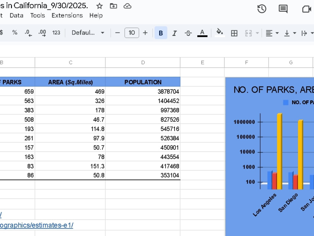Open the Extensions menu
This screenshot has width=314, height=236.
click(x=67, y=15)
